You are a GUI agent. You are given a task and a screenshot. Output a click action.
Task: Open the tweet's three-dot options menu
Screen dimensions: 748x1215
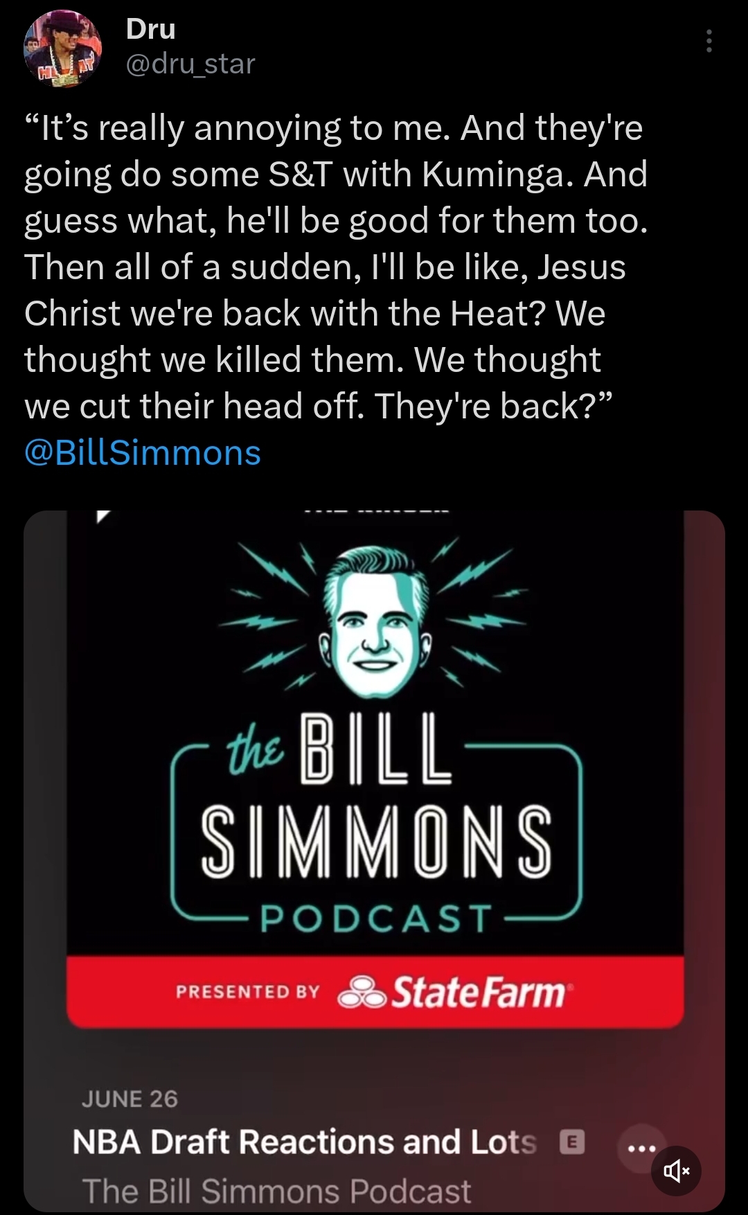coord(709,42)
